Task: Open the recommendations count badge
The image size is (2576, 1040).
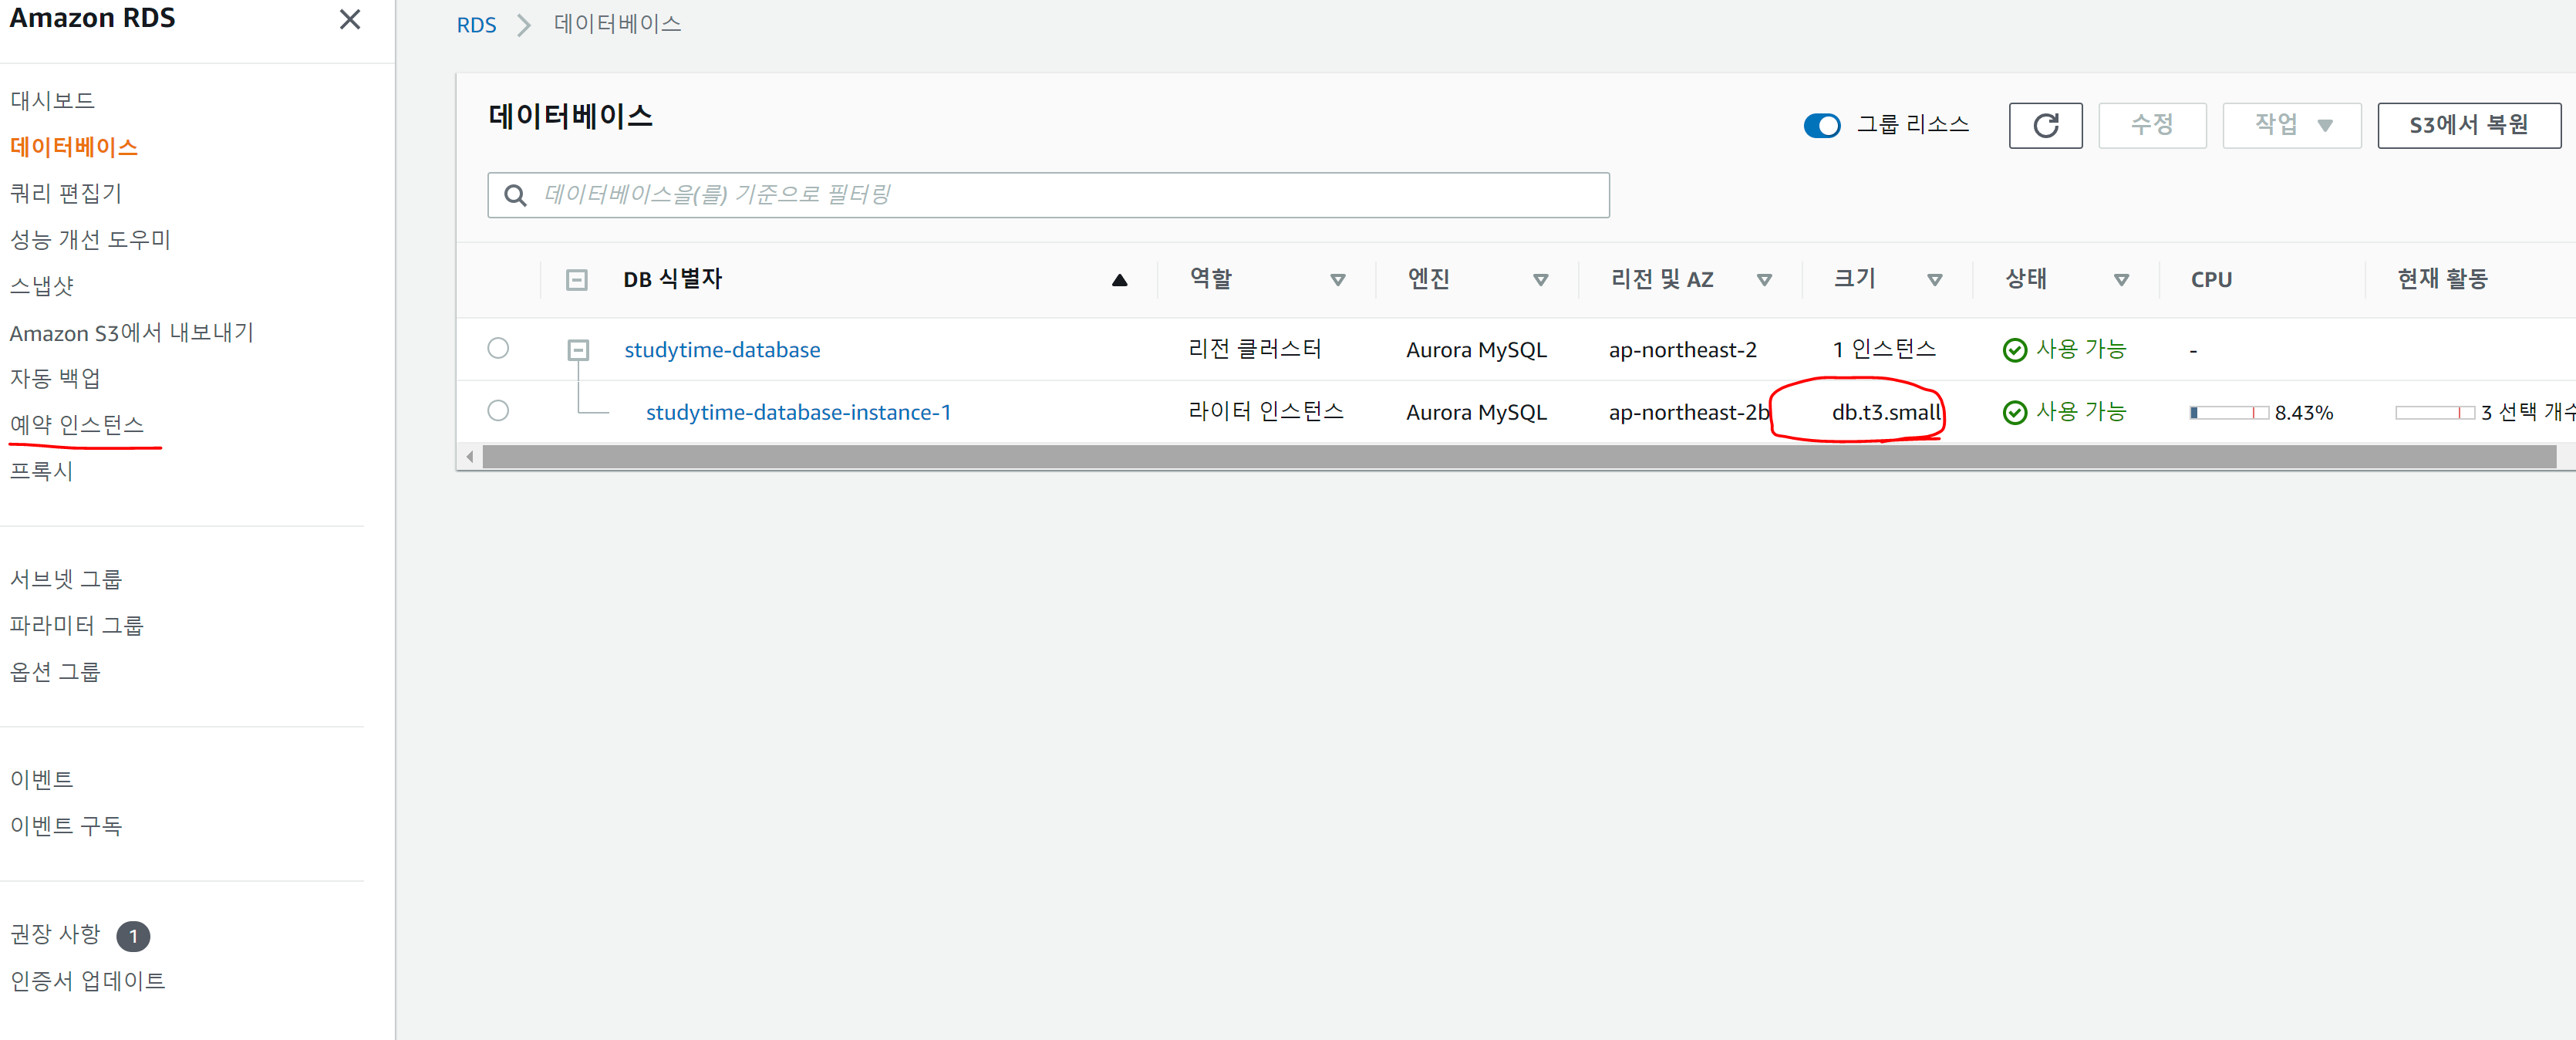Action: pos(133,936)
